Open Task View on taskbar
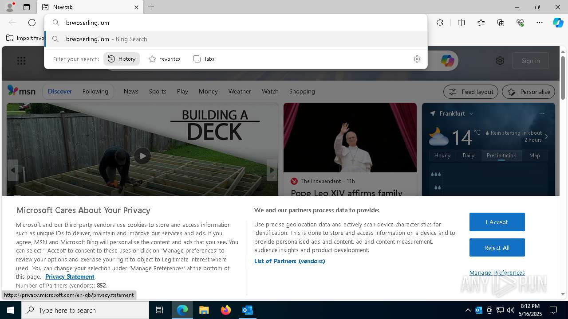This screenshot has height=319, width=568. [160, 310]
